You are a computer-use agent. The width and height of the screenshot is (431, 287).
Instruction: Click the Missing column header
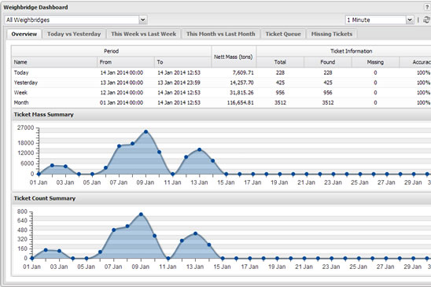point(375,62)
